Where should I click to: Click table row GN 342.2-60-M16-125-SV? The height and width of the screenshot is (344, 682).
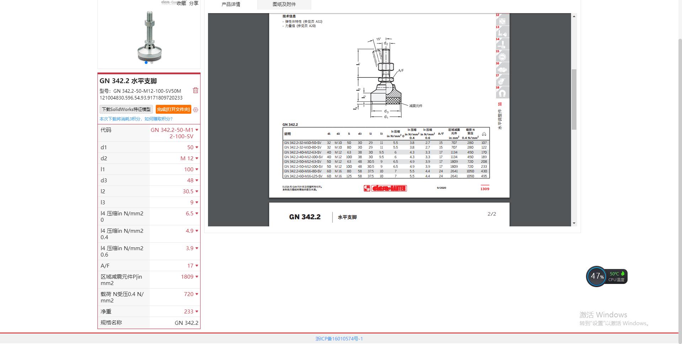(386, 176)
